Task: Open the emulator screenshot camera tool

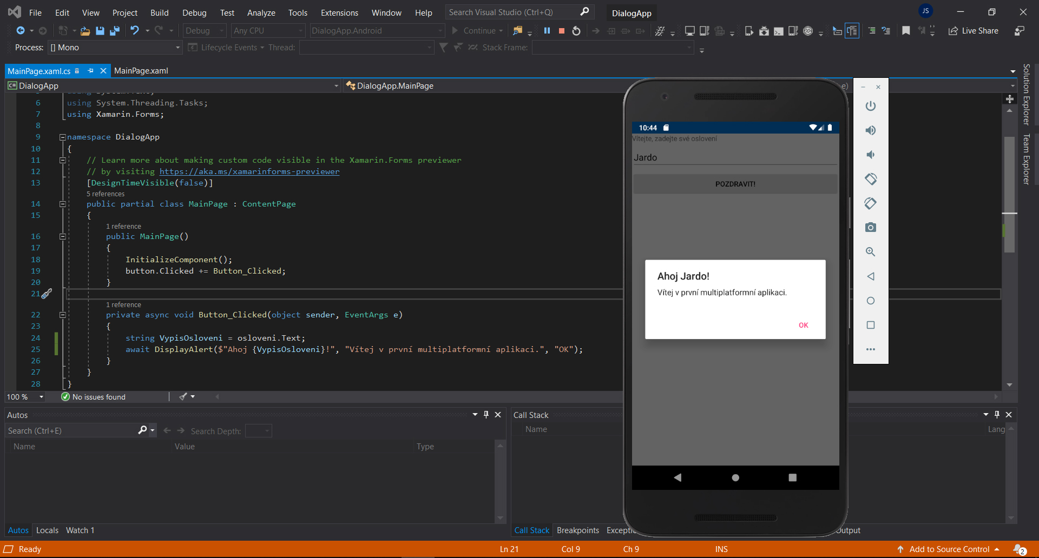Action: (x=871, y=227)
